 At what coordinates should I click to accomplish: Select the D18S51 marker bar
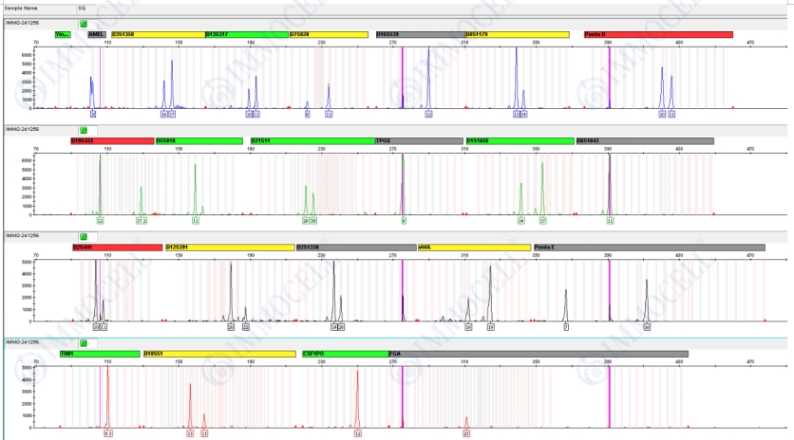[218, 354]
